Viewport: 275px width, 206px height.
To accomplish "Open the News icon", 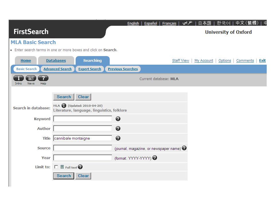I will point(31,78).
